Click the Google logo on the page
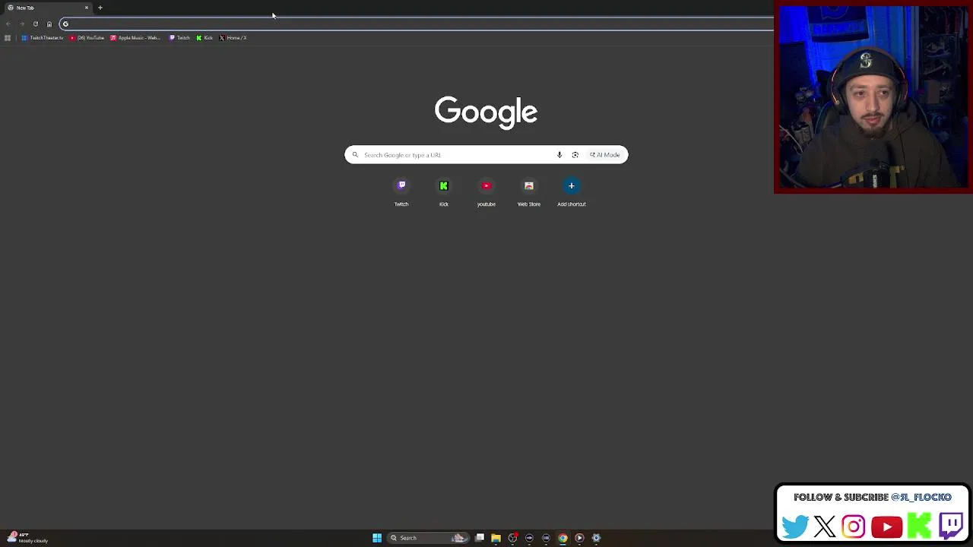 [x=486, y=112]
